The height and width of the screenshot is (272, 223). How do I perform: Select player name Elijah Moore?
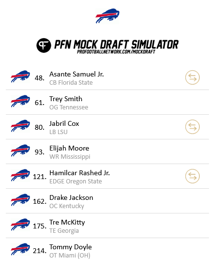[x=69, y=148]
